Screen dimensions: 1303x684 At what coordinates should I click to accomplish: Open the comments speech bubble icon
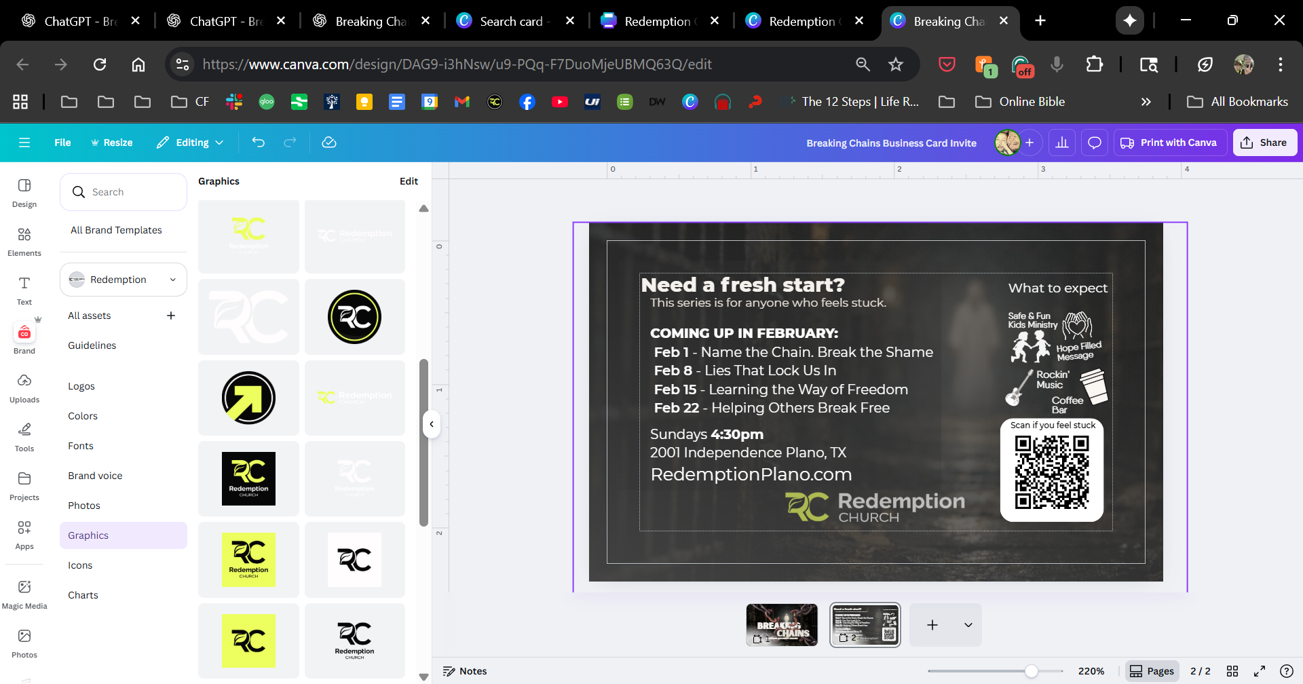[1094, 142]
